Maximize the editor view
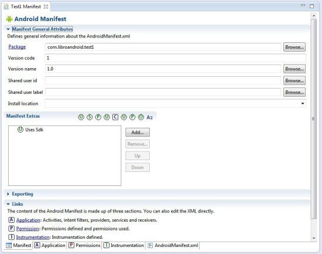The image size is (322, 254). point(311,6)
